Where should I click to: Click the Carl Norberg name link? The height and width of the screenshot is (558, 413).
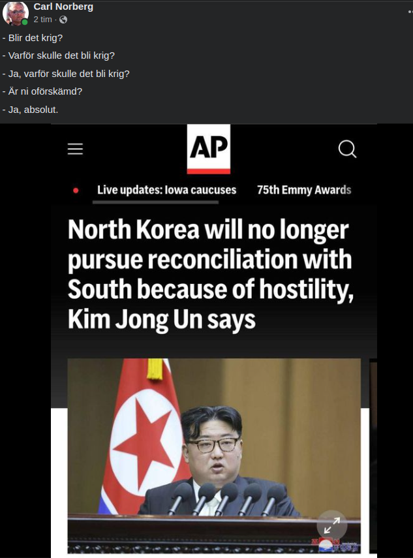pyautogui.click(x=63, y=7)
